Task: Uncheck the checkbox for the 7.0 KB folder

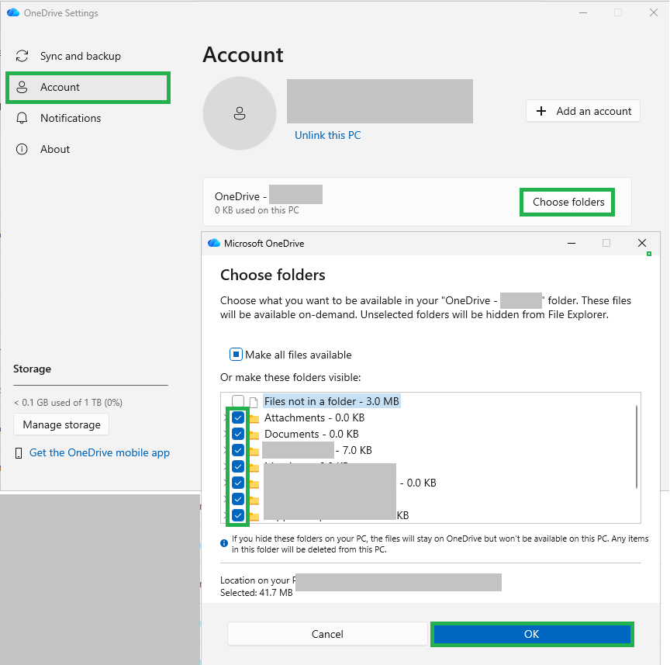Action: pyautogui.click(x=238, y=450)
